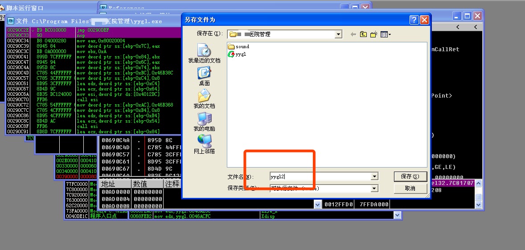Select the row at address 00290C39
This screenshot has width=525, height=250.
(94, 46)
